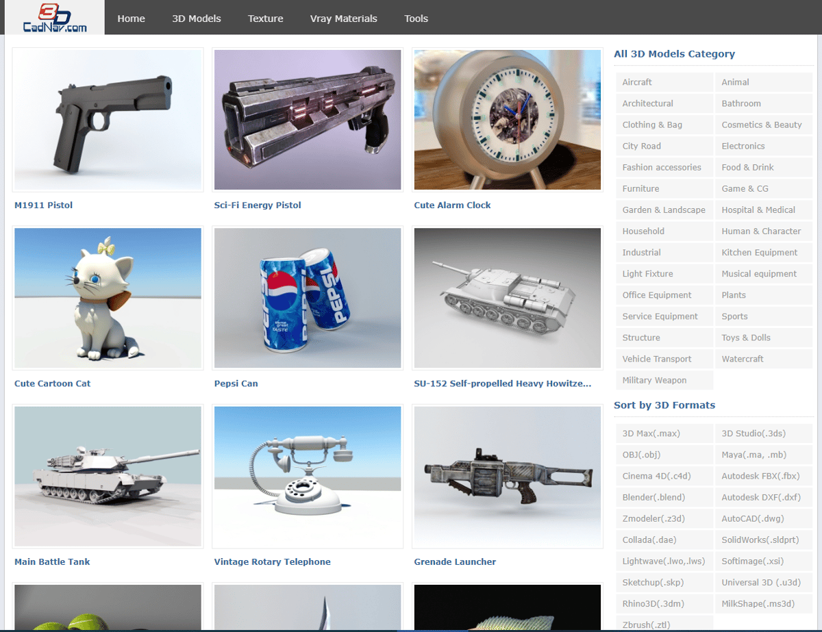Screen dimensions: 822x632
Task: Follow the Cute Alarm Clock title link
Action: (452, 205)
